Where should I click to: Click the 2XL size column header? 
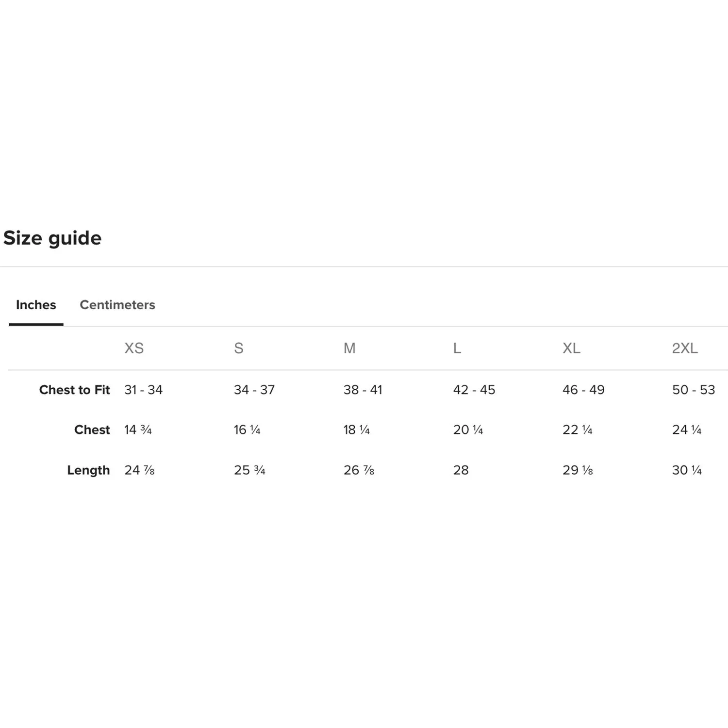click(x=685, y=348)
